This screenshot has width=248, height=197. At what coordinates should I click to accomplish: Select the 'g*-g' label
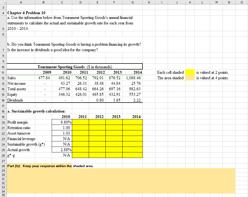coord(11,155)
